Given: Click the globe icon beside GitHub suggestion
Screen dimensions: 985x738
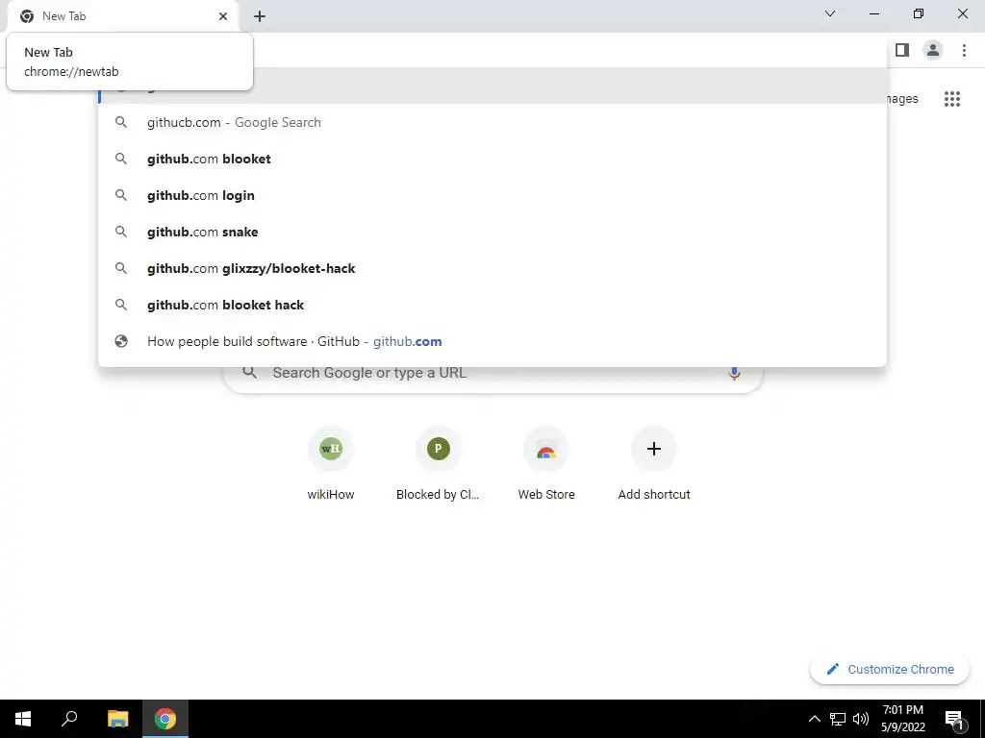Looking at the screenshot, I should coord(121,341).
